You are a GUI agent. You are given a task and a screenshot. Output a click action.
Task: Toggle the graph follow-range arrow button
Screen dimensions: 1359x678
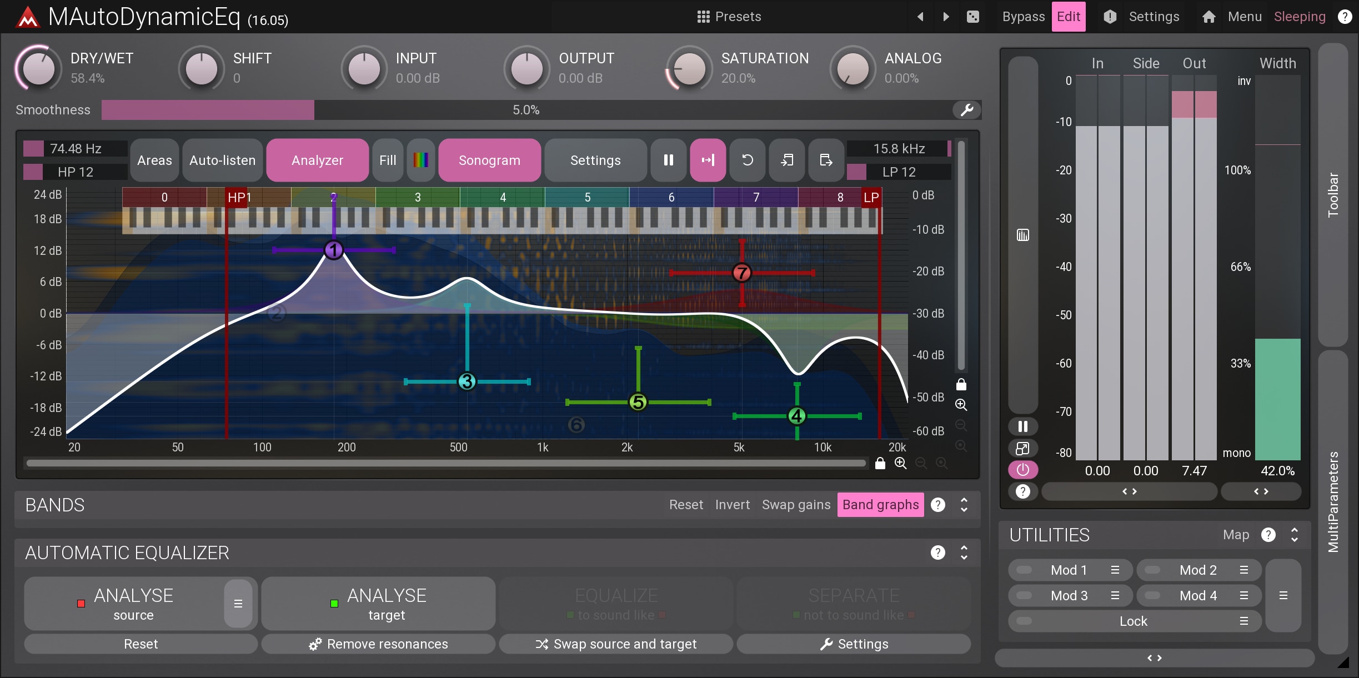[708, 160]
